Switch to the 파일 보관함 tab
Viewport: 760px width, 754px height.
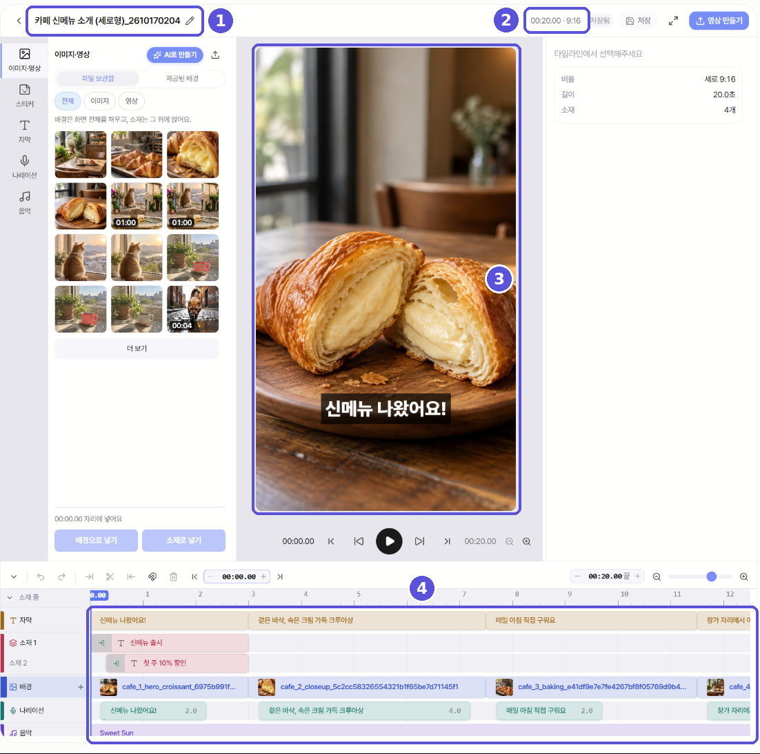(x=97, y=79)
